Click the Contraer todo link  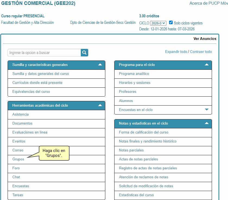tap(201, 52)
